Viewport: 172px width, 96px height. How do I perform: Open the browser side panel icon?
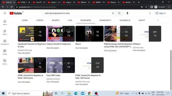152,7
